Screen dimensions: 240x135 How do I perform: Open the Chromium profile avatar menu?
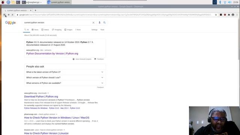coord(233,15)
